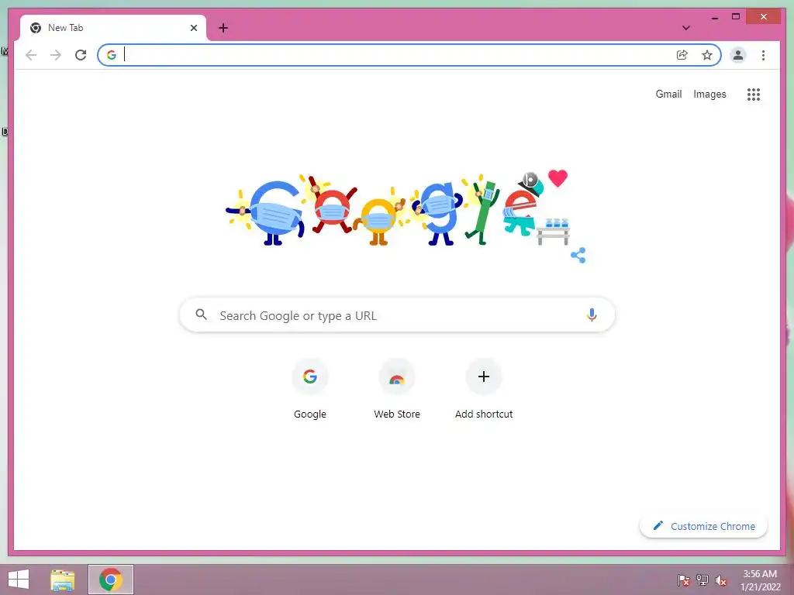Start voice search with microphone

pos(592,315)
